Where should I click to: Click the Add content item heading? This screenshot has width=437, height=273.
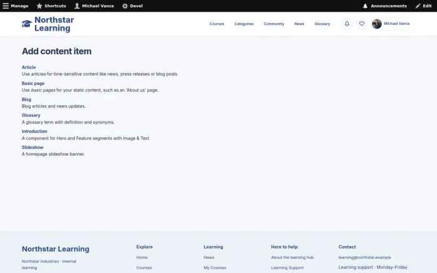[x=57, y=51]
